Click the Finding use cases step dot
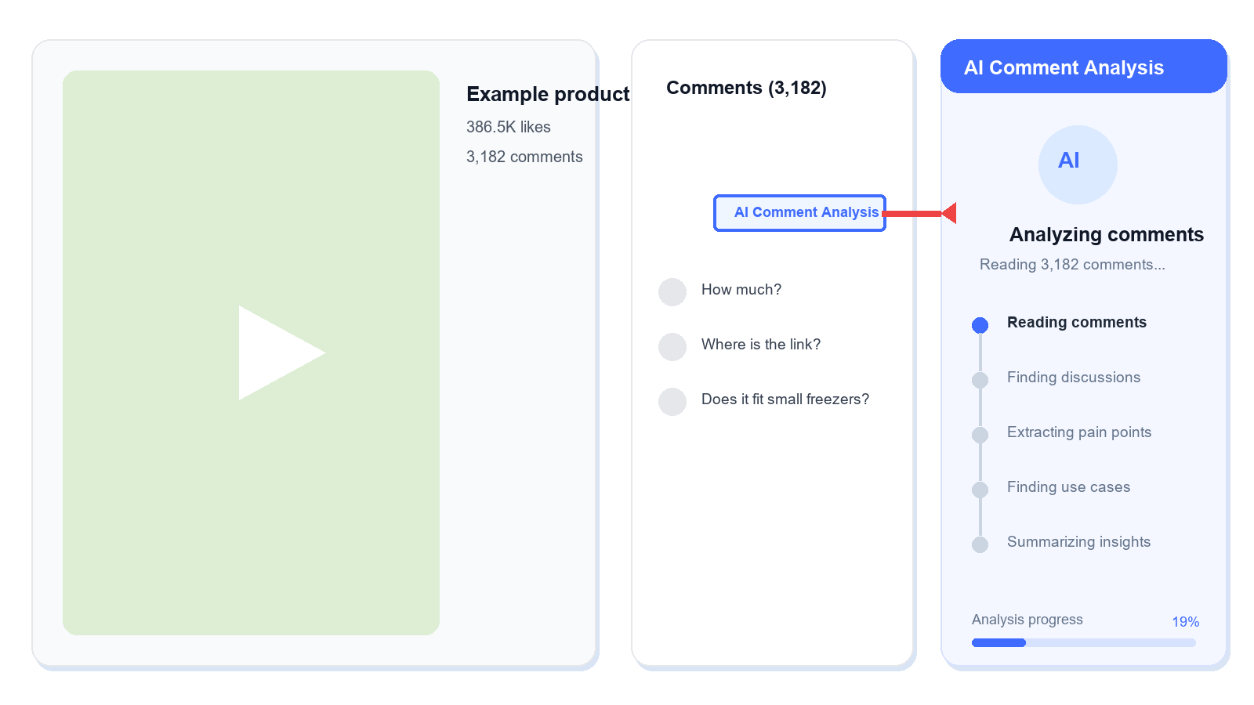 pos(980,490)
